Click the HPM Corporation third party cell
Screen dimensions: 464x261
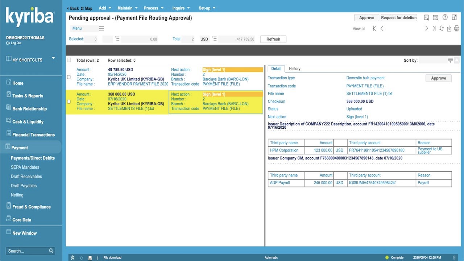[x=286, y=150]
